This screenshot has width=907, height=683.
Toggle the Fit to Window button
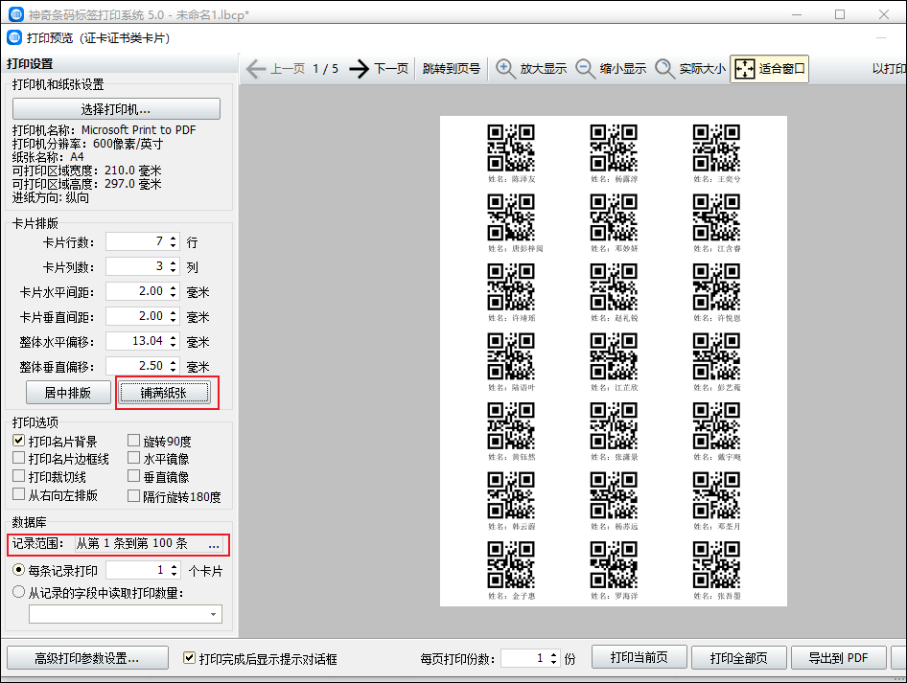[x=769, y=69]
